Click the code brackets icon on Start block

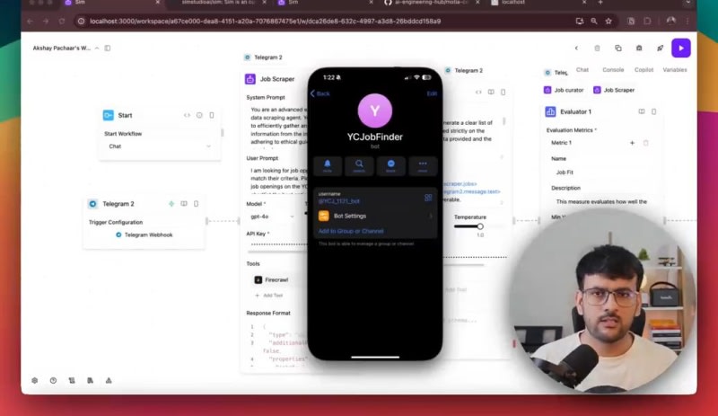pos(187,115)
